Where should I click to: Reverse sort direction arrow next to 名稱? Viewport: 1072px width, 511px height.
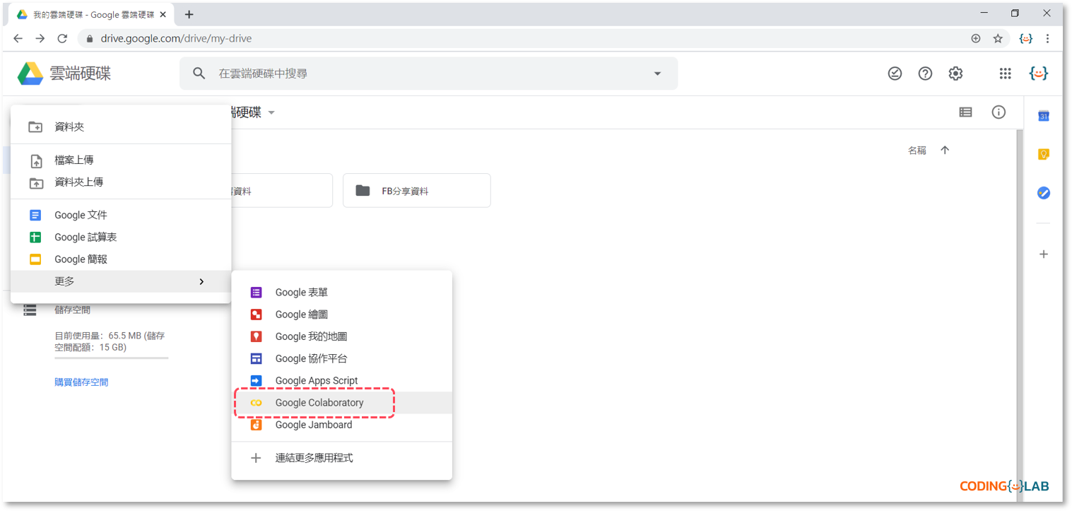[x=945, y=151]
